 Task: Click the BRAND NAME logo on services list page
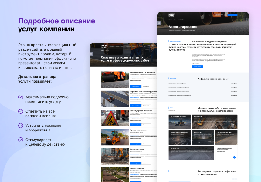[x=104, y=46]
